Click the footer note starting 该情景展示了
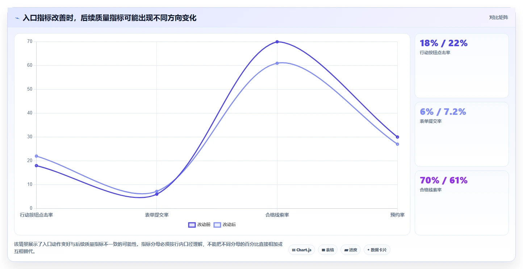 [148, 248]
